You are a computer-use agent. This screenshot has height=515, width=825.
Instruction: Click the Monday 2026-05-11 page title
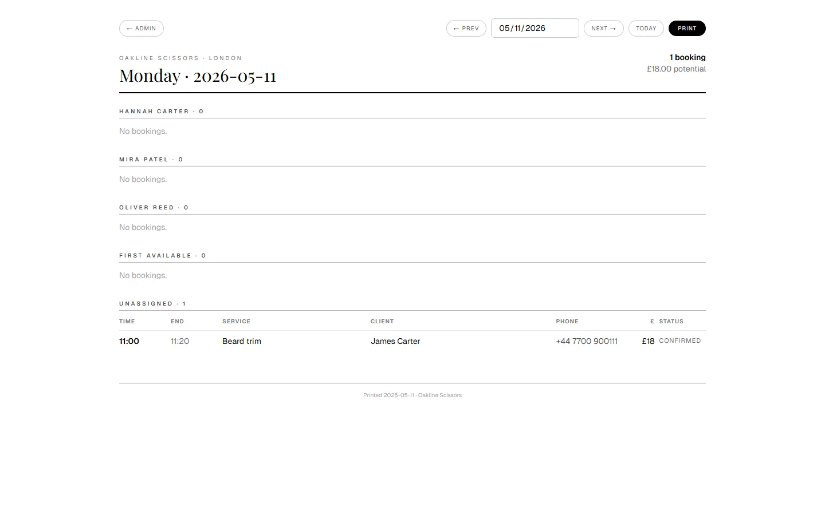click(x=198, y=76)
